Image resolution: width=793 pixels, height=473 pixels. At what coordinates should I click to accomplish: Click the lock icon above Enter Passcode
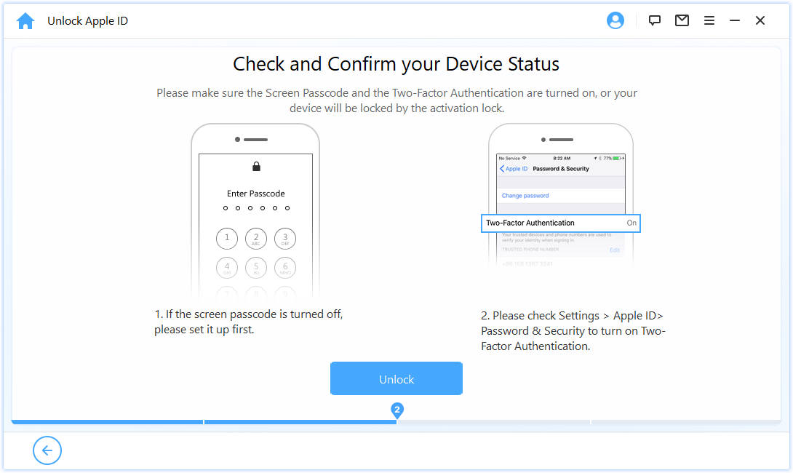(255, 167)
